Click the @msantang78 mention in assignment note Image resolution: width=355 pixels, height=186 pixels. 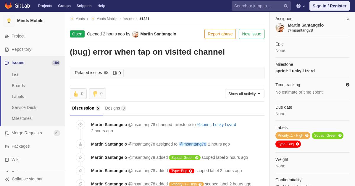click(193, 144)
